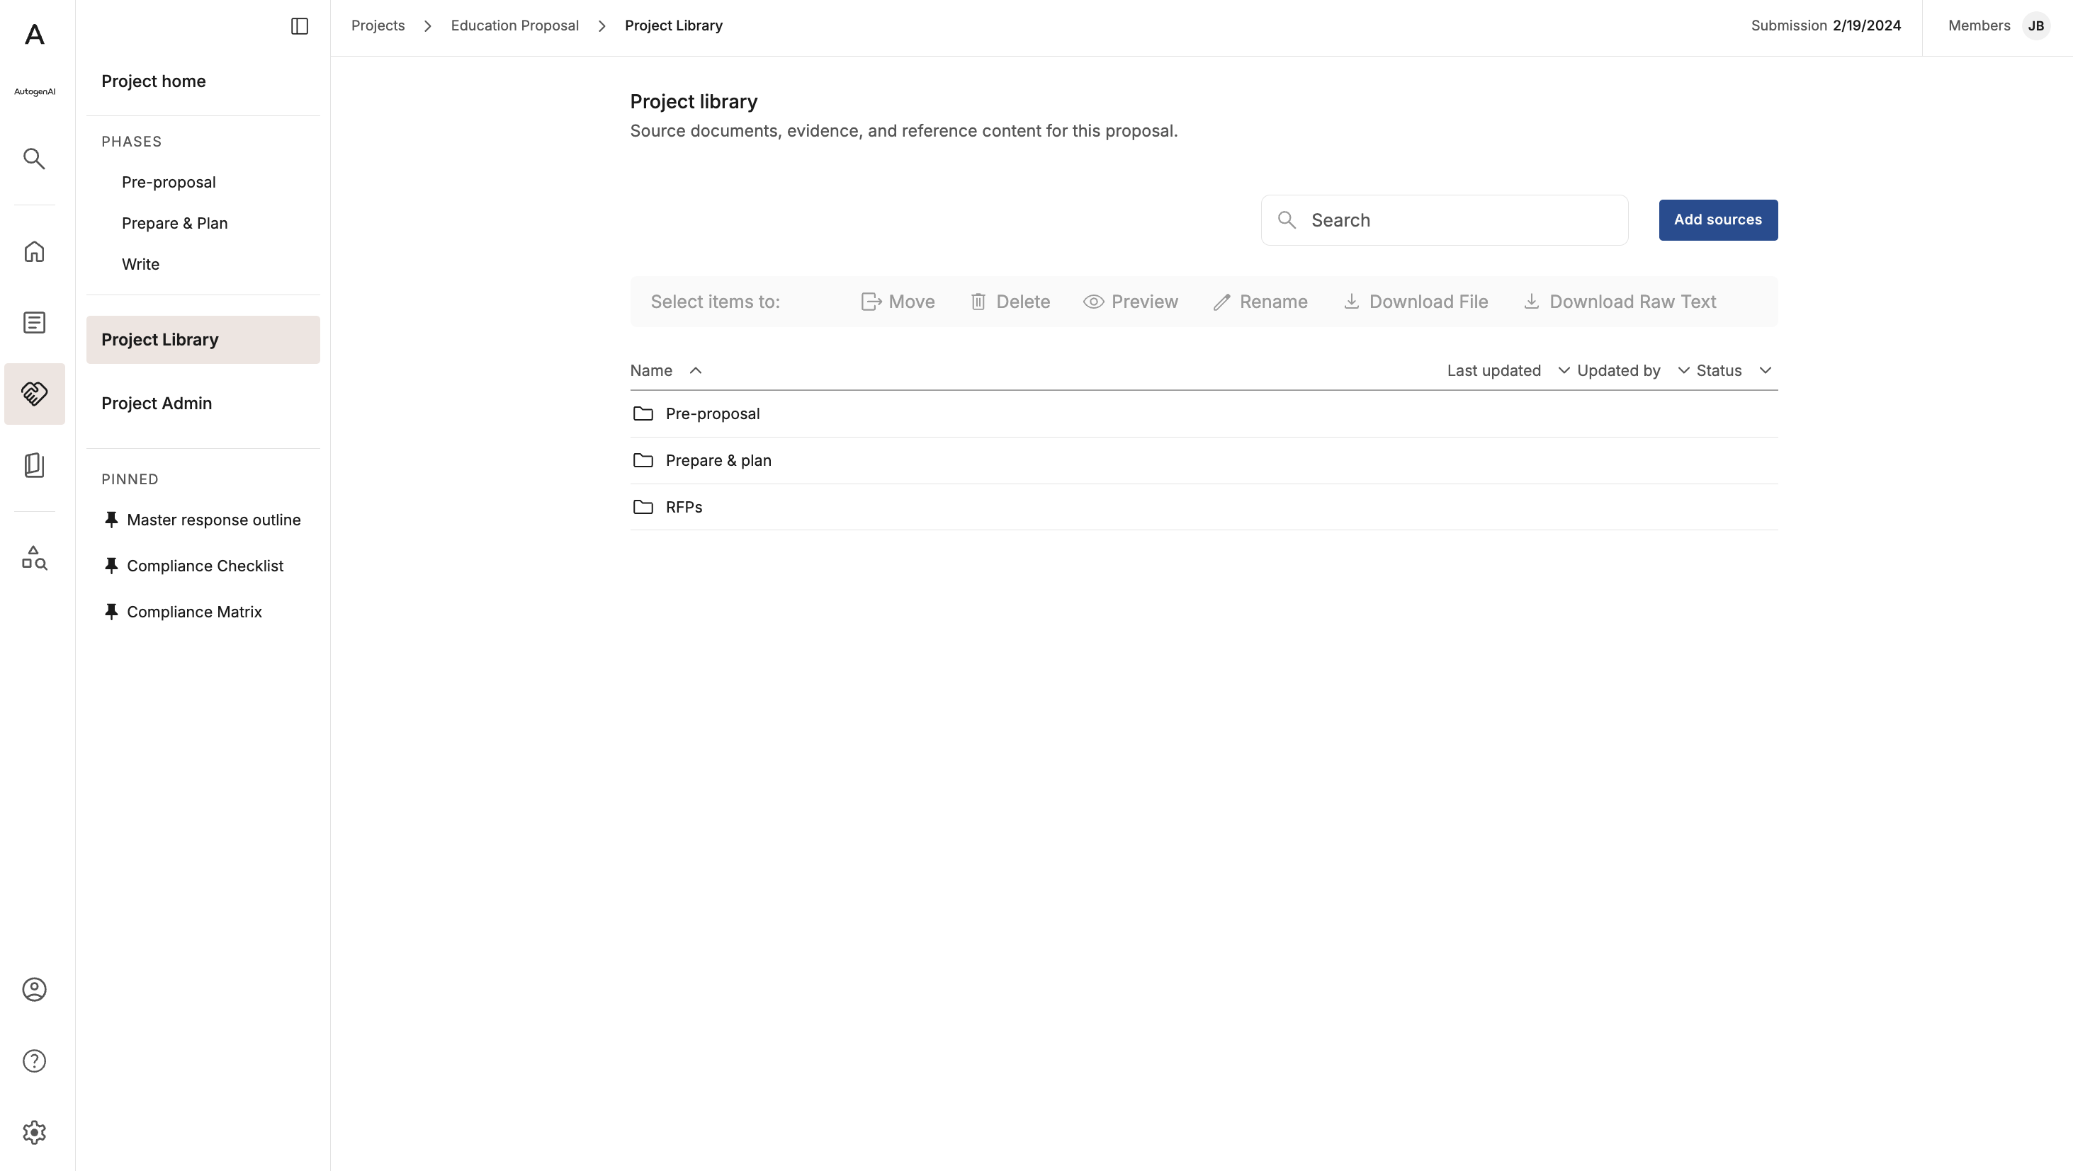Click the Add sources button
Image resolution: width=2073 pixels, height=1171 pixels.
(x=1718, y=220)
